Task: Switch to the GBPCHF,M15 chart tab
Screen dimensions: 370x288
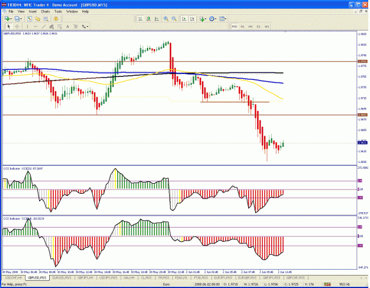Action: [x=295, y=277]
